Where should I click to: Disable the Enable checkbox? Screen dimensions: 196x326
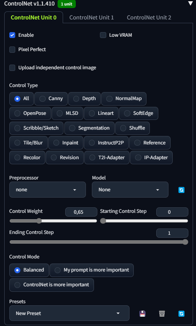point(12,35)
